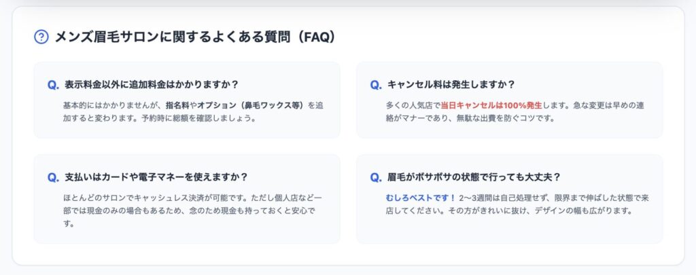Click the FAQ heading メンズ眉毛サロンに関するよくある質問
Image resolution: width=696 pixels, height=275 pixels.
(195, 37)
